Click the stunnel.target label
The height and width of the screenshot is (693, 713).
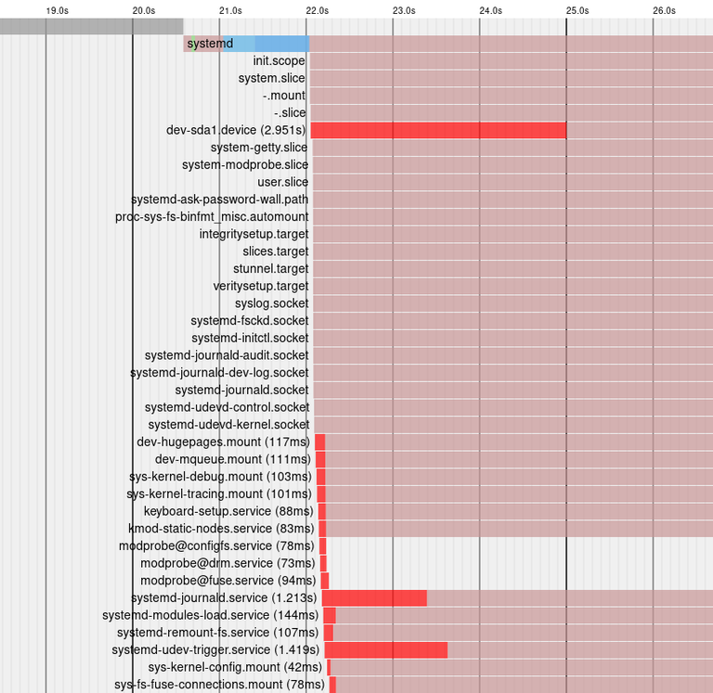point(270,269)
